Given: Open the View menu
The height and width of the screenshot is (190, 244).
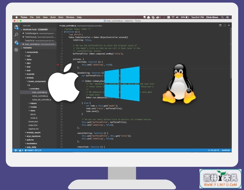Looking at the screenshot, I should (45, 17).
